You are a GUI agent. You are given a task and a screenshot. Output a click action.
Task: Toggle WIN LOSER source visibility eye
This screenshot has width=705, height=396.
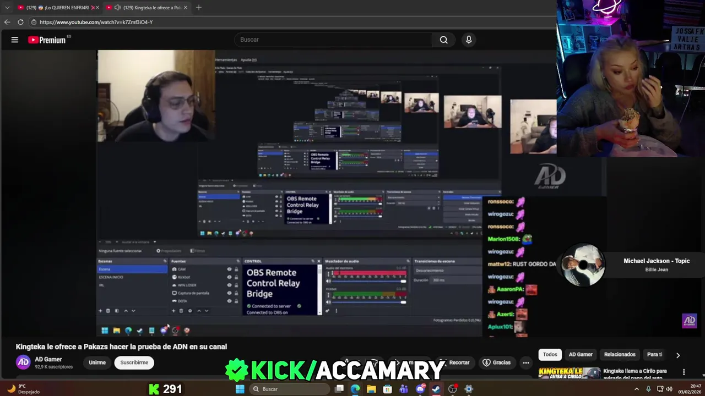tap(229, 285)
